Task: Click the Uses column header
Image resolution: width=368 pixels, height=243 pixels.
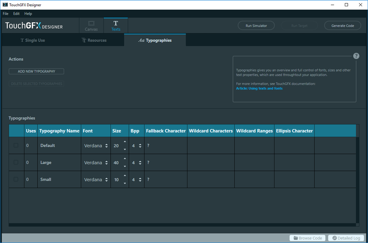Action: (31, 131)
